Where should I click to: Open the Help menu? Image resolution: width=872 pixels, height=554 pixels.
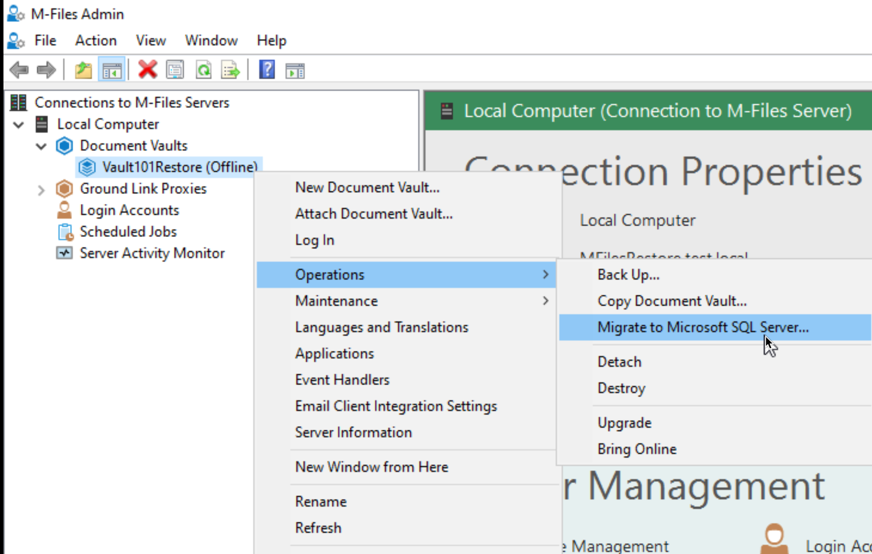click(272, 40)
